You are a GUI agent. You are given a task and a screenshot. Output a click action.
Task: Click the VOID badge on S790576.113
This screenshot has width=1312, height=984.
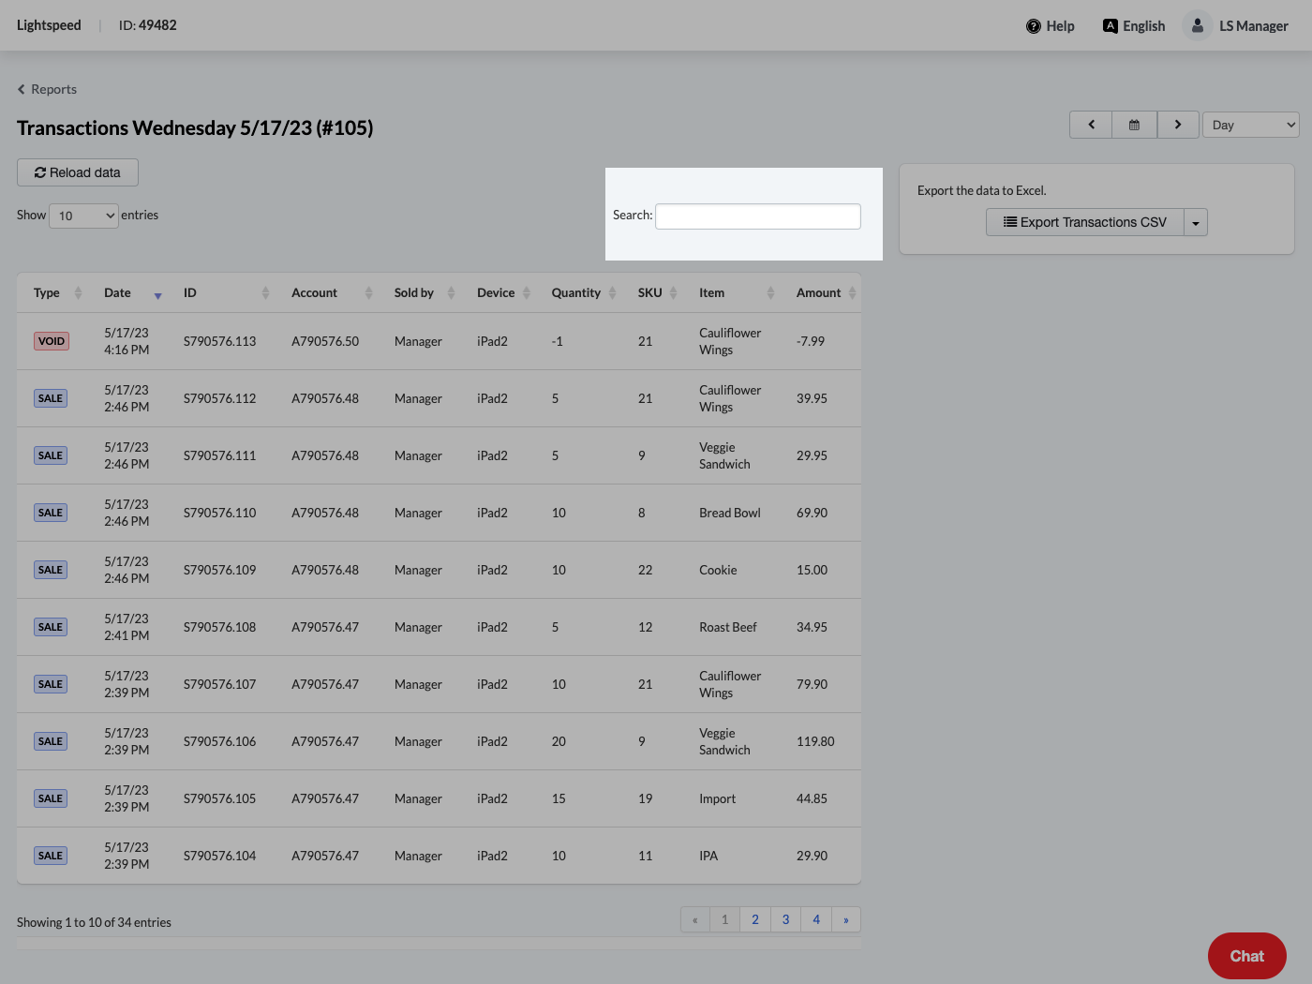tap(52, 341)
